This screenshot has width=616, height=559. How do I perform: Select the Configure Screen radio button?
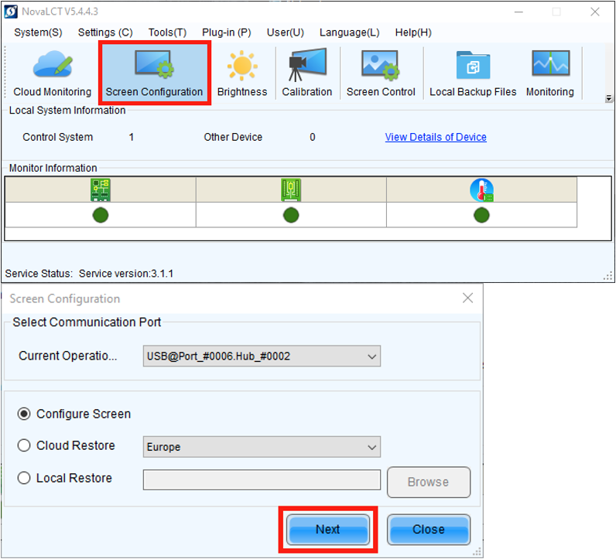coord(24,414)
